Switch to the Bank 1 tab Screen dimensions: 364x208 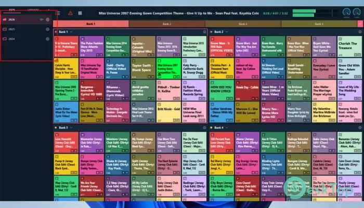[91, 24]
